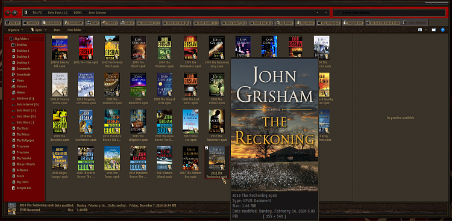
Task: Select 1995 The Rainmaker.epub file
Action: tap(190, 52)
